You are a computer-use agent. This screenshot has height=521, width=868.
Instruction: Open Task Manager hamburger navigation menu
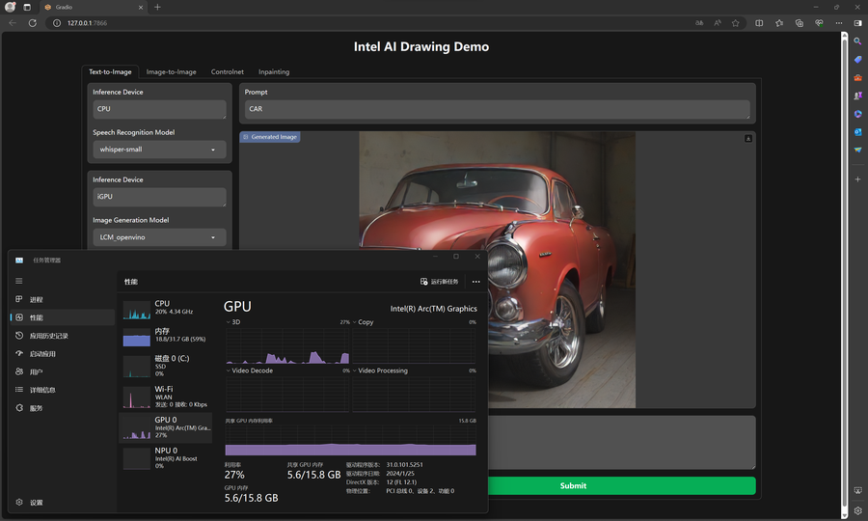(18, 281)
